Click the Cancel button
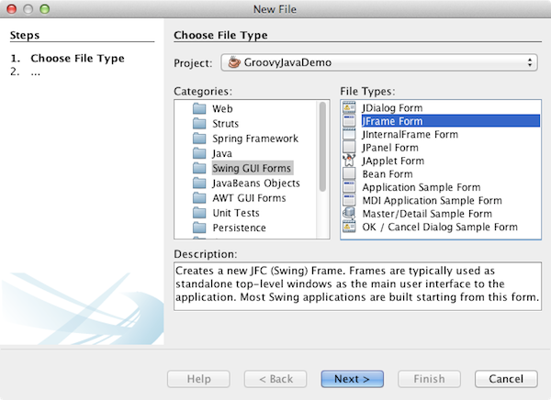The image size is (551, 400). (x=506, y=379)
